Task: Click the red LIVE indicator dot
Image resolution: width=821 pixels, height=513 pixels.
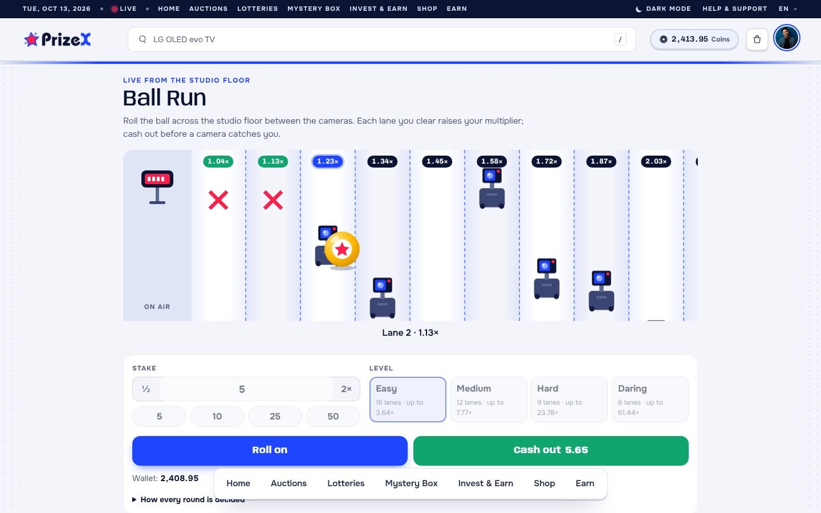Action: [114, 9]
